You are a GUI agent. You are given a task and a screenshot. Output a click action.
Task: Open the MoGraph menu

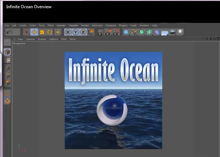click(x=97, y=25)
